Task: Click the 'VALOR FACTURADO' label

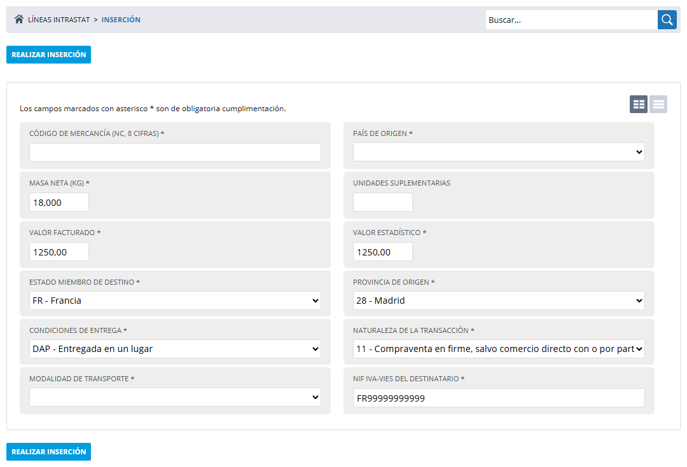Action: (x=65, y=233)
